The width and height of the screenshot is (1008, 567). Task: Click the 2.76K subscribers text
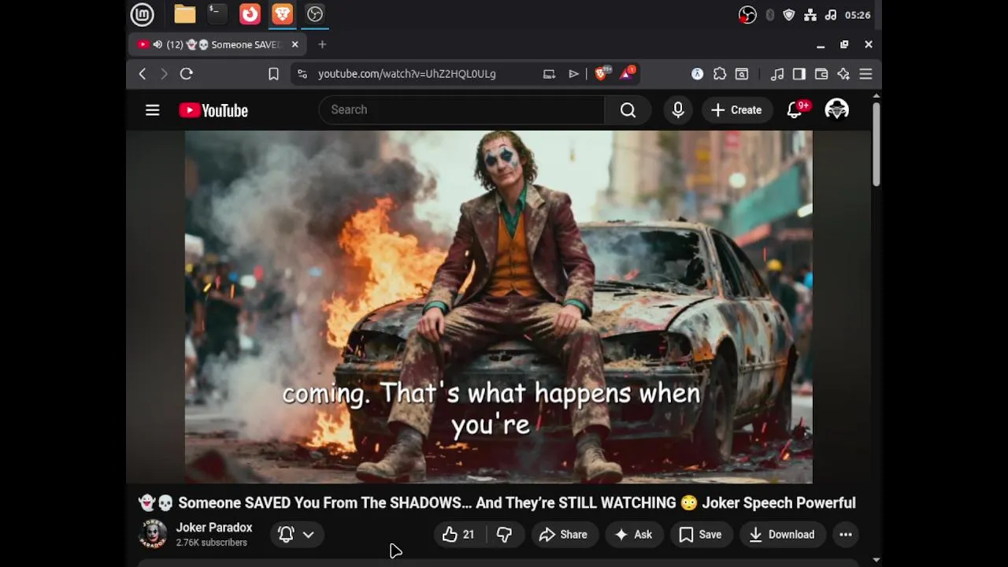pyautogui.click(x=212, y=543)
